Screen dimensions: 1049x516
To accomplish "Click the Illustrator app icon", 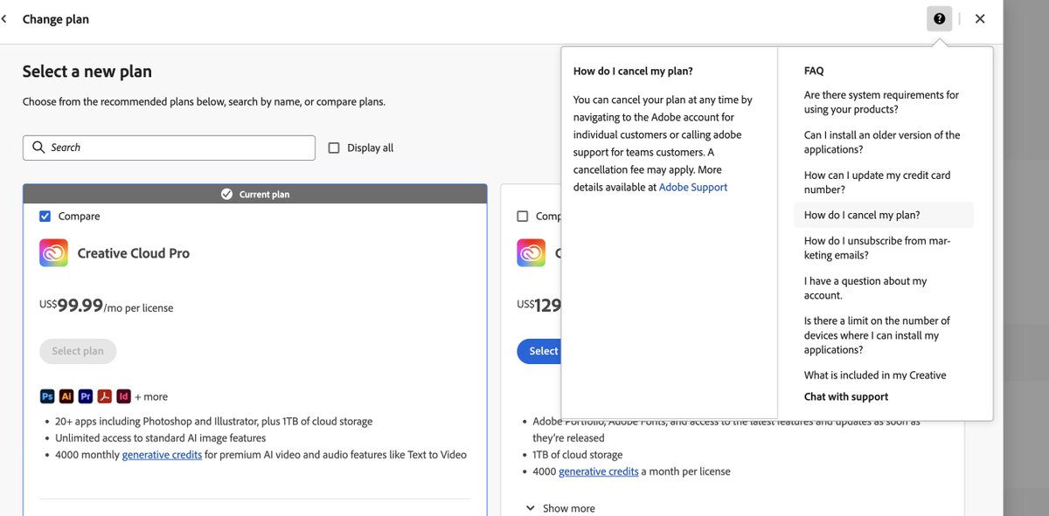I will pos(66,396).
